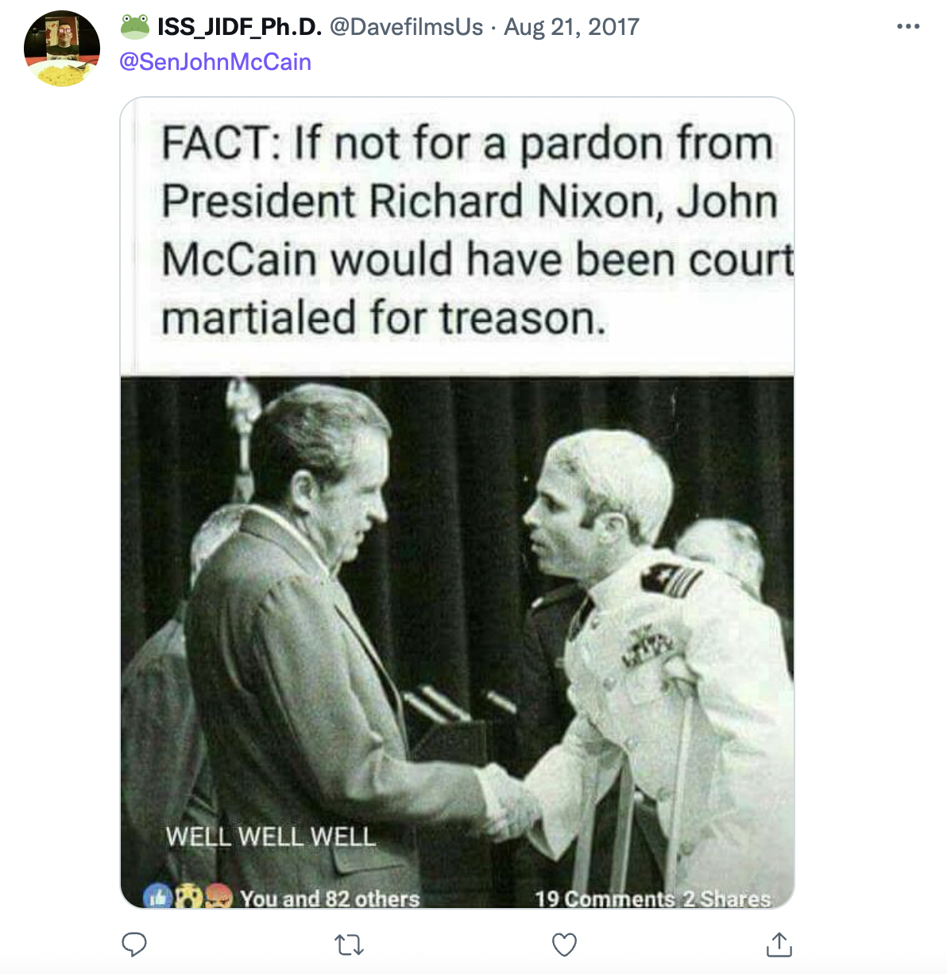The width and height of the screenshot is (947, 974).
Task: Click the frog emoji beside the display name
Action: (x=135, y=26)
